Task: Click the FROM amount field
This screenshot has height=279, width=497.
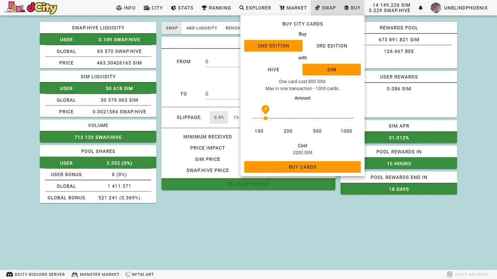Action: point(223,62)
